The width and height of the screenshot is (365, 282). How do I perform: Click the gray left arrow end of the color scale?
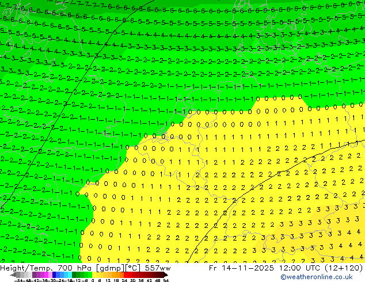click(13, 275)
